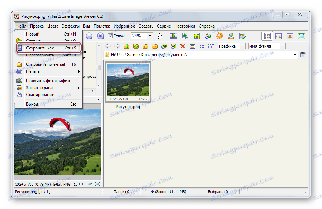Enter full screen mode icon
The image size is (322, 209).
tap(301, 36)
